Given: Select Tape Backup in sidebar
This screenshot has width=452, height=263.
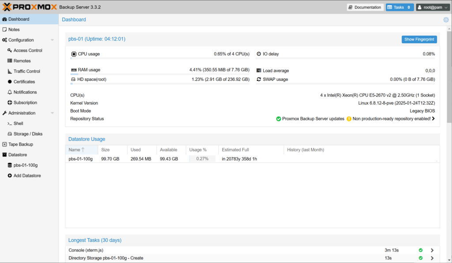Looking at the screenshot, I should pos(20,144).
